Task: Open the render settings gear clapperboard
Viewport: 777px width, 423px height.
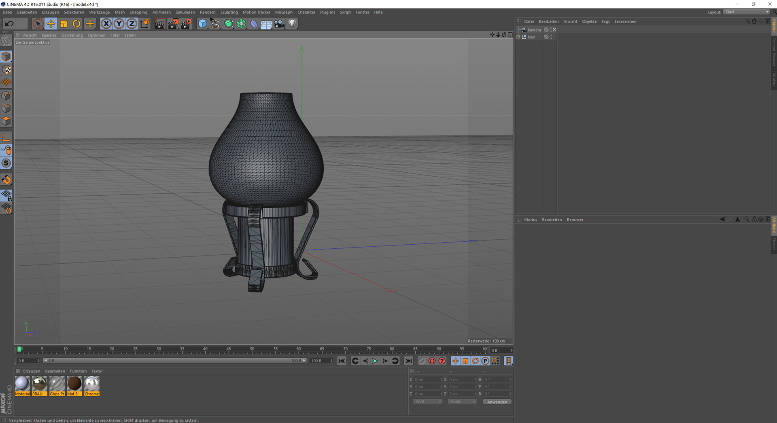Action: pos(186,24)
